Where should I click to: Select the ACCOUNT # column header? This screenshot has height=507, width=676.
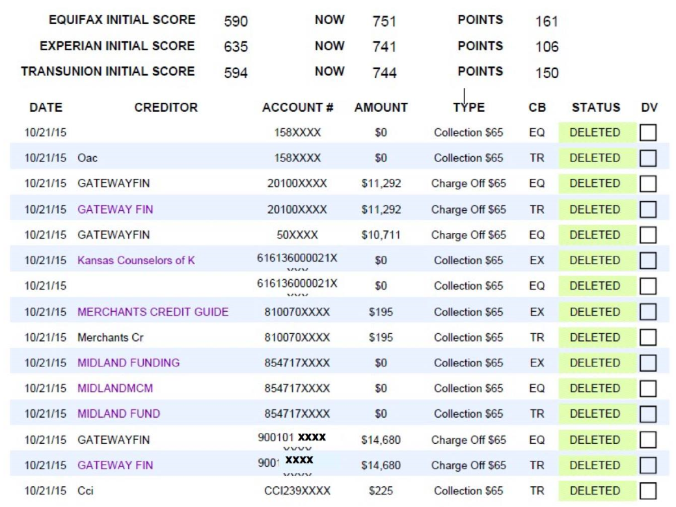pos(298,107)
